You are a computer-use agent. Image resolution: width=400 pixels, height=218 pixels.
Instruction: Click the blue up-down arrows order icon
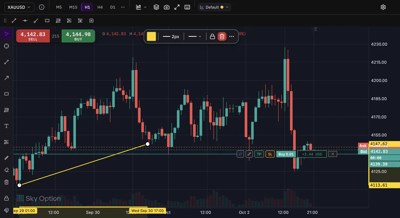pos(240,154)
